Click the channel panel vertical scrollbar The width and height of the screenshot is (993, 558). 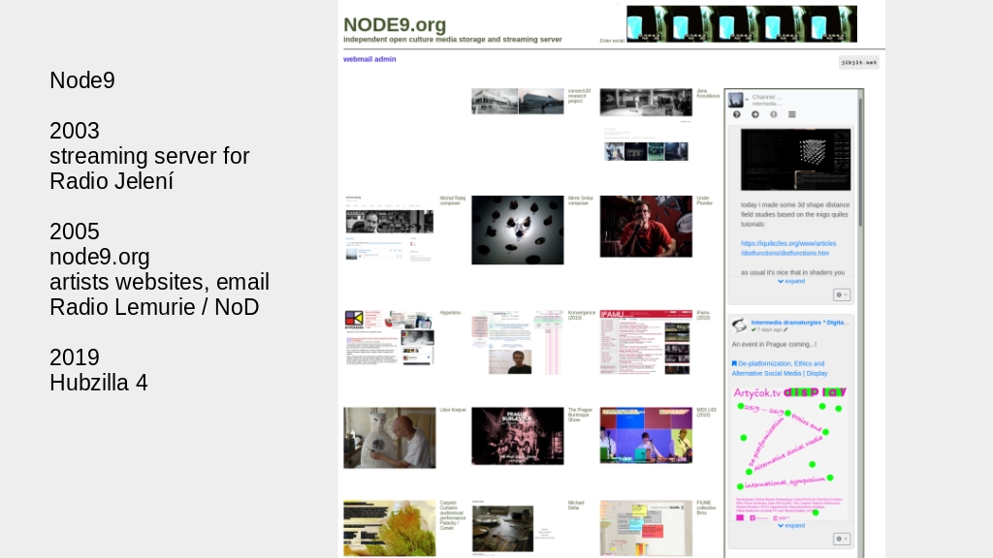pos(860,194)
